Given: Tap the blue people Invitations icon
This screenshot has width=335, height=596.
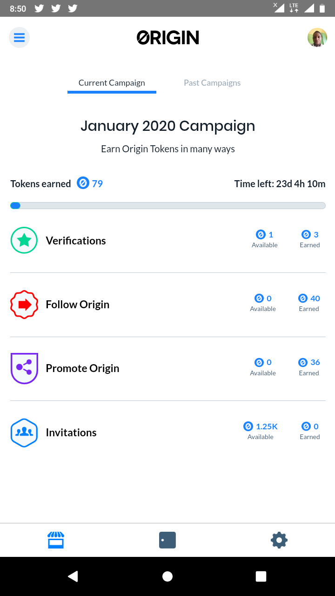Looking at the screenshot, I should point(24,433).
